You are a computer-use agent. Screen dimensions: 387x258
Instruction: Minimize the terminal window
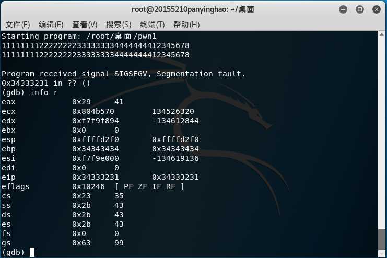343,9
